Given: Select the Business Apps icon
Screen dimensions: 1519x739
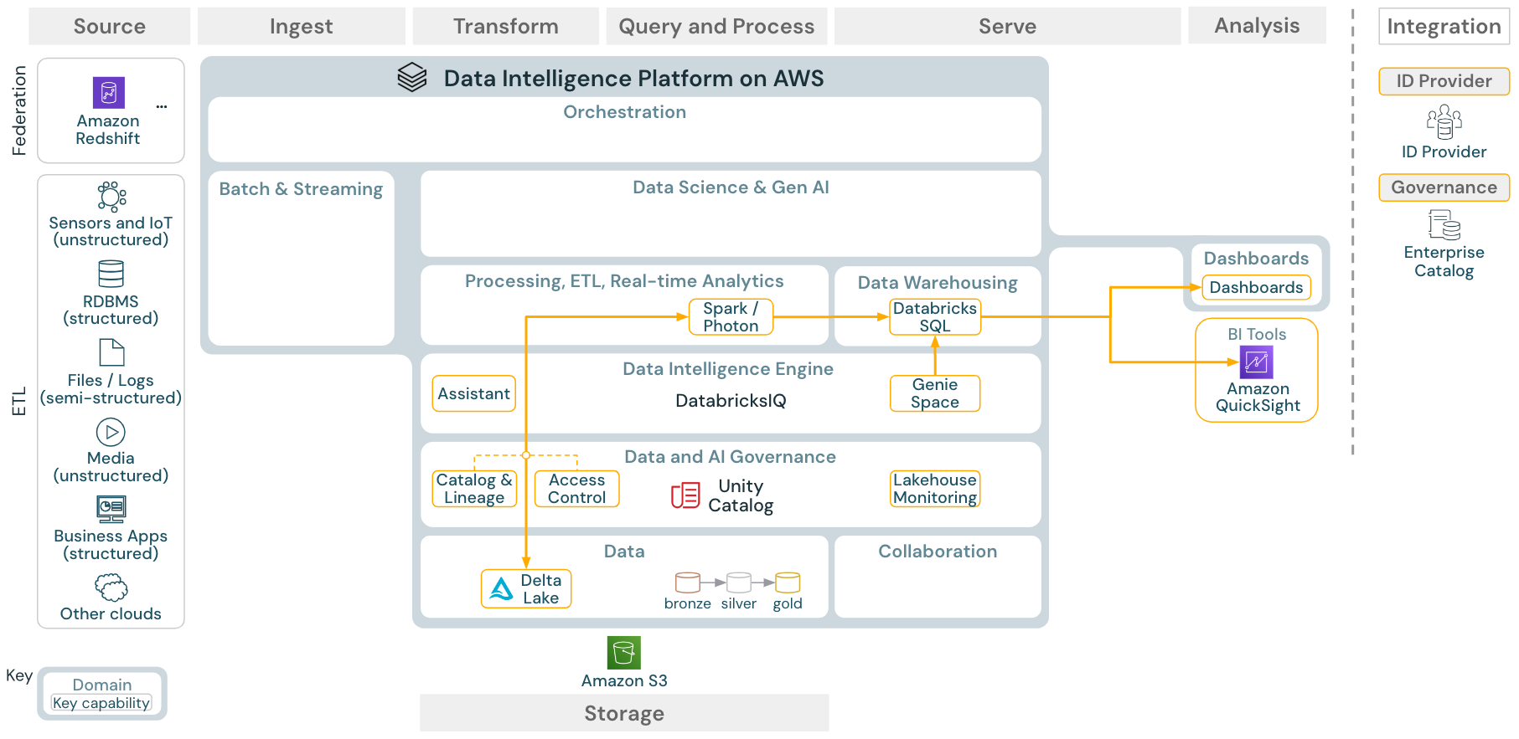Looking at the screenshot, I should [x=111, y=509].
